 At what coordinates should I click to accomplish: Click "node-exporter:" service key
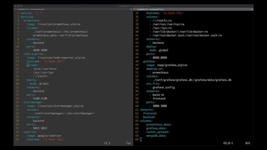[x=35, y=54]
